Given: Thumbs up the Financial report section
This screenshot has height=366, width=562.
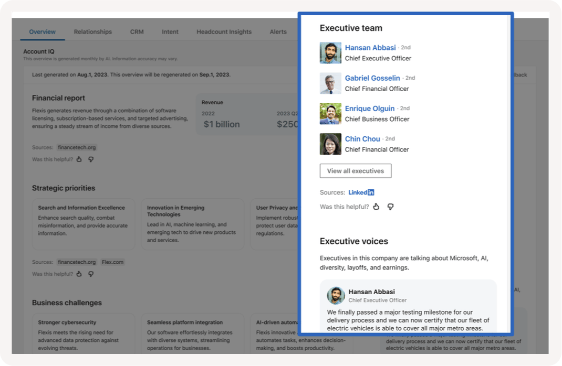Looking at the screenshot, I should click(x=79, y=159).
